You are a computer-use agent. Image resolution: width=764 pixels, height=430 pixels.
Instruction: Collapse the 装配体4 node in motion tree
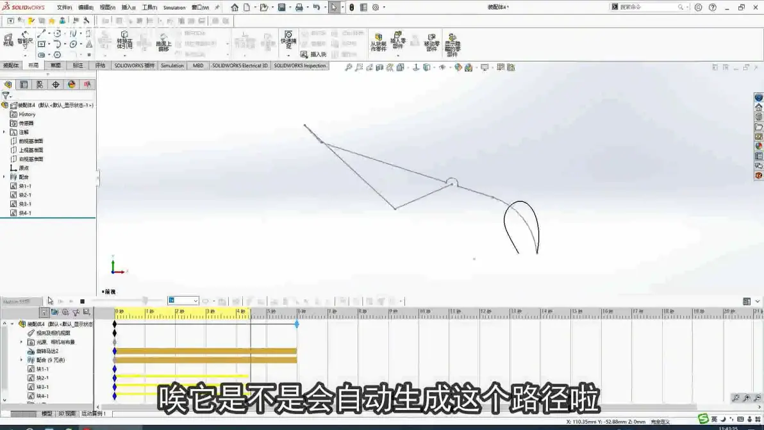tap(12, 324)
